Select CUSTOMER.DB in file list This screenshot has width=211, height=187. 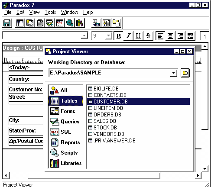click(138, 102)
